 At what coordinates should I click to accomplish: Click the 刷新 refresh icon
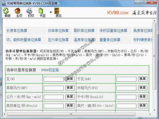point(6,11)
